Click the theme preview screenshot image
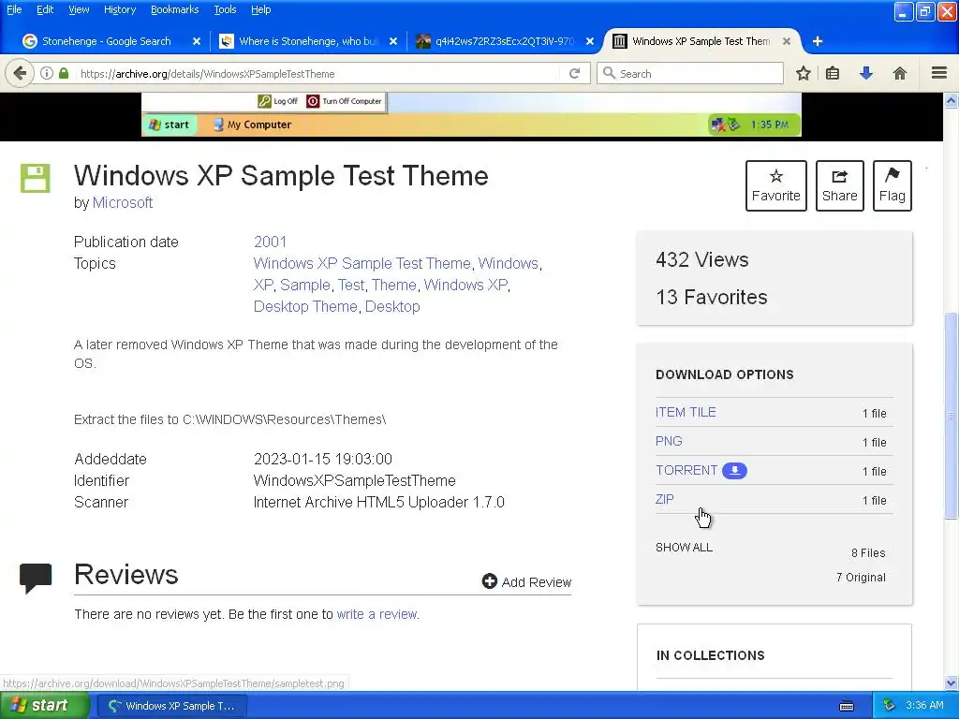 pyautogui.click(x=472, y=115)
